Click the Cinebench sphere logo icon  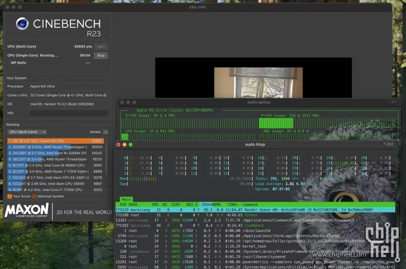(x=22, y=24)
